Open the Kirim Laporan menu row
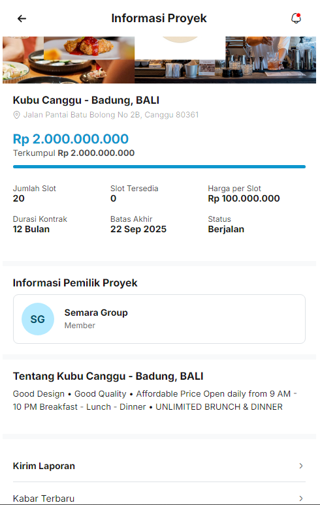320x505 pixels. [159, 466]
